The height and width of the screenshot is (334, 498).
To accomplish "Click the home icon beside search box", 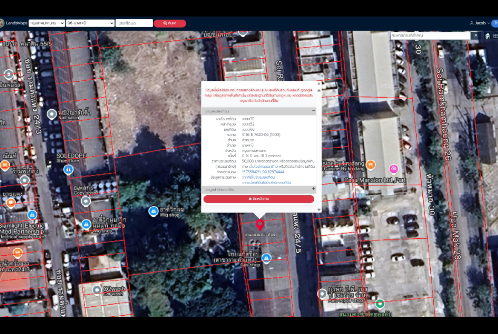I will (x=488, y=36).
